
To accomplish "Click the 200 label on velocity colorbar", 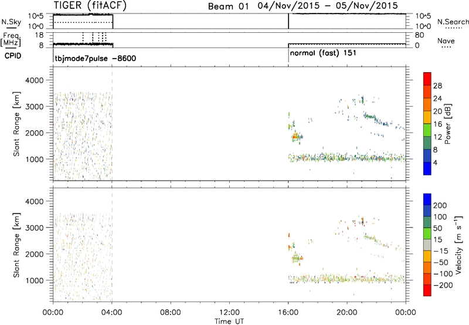I will (440, 205).
